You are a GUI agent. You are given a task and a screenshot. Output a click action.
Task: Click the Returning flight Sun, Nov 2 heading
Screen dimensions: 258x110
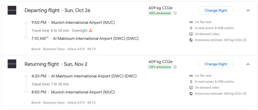56,64
